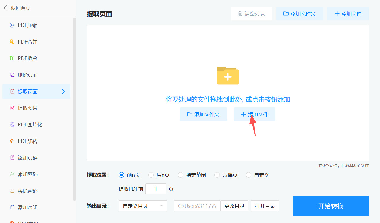
Task: Go back via 返回首页
Action: tap(17, 8)
